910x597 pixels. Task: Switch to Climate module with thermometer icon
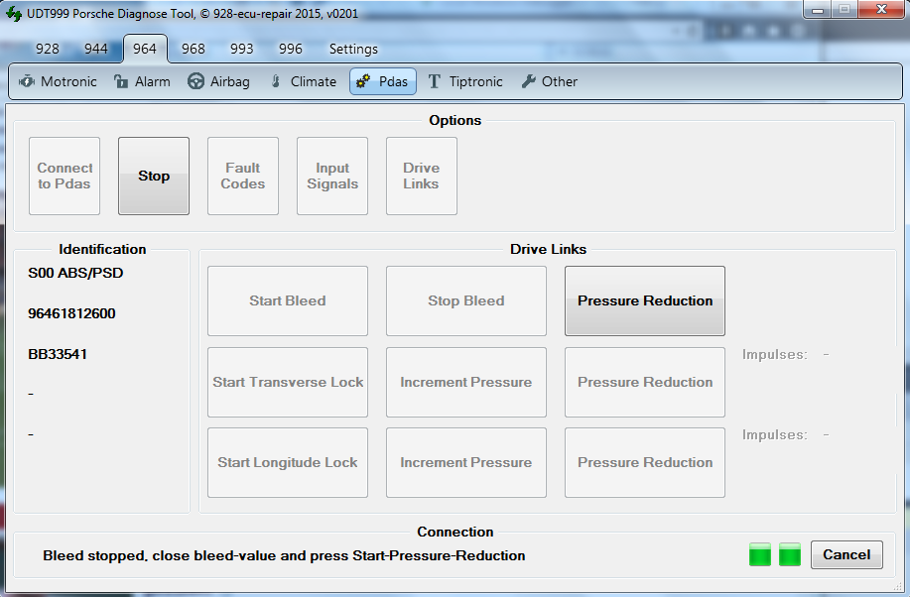click(x=303, y=81)
